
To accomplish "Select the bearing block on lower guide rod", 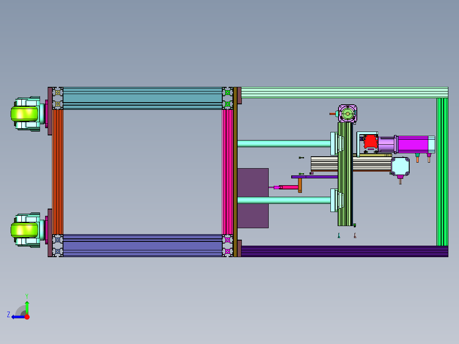I will click(334, 200).
